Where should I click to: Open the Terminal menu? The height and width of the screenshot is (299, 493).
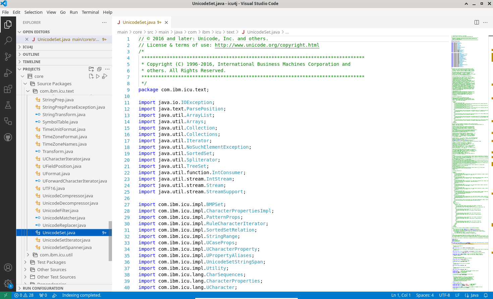[90, 12]
